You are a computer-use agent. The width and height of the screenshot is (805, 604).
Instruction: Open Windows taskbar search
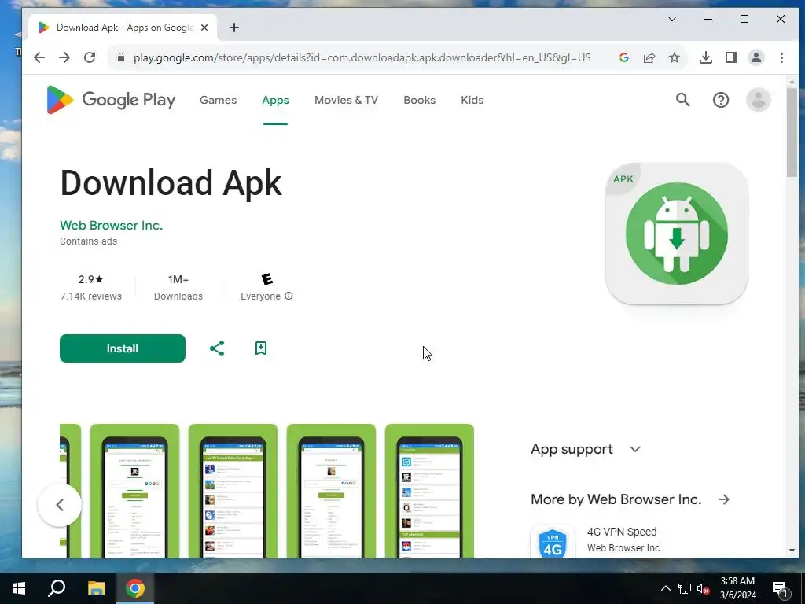pyautogui.click(x=57, y=588)
